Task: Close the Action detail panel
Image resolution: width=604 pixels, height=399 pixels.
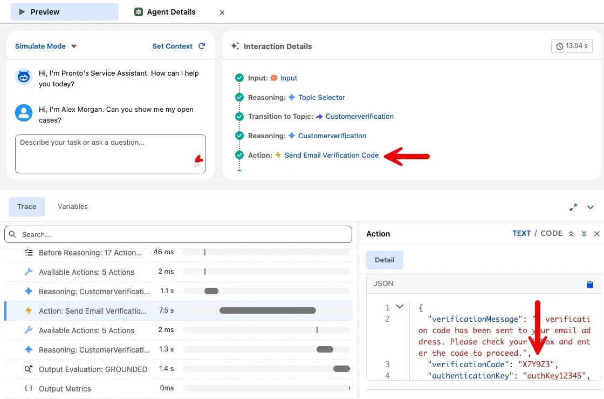Action: [x=597, y=234]
